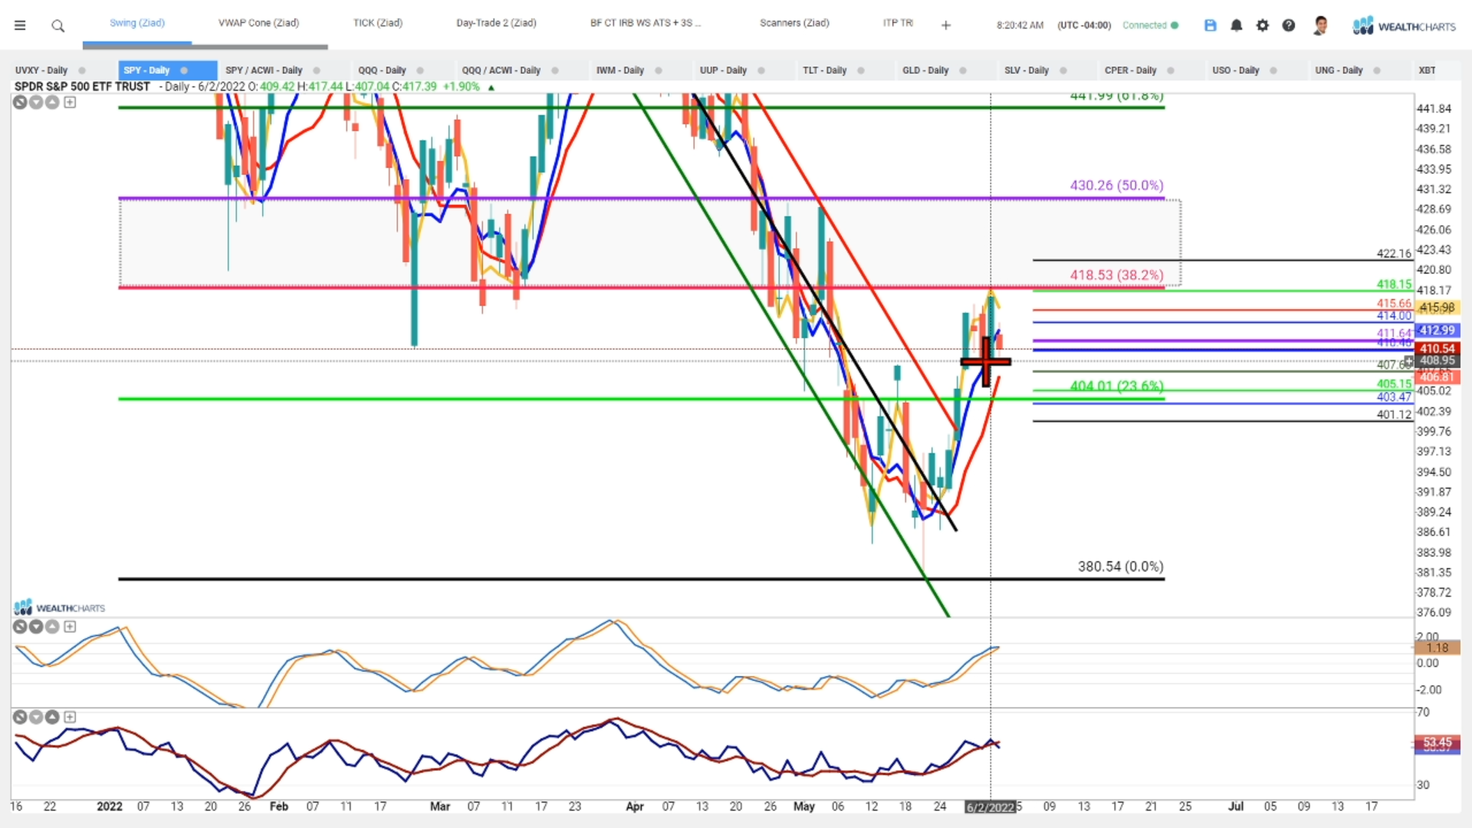The height and width of the screenshot is (828, 1472).
Task: Toggle the green Connected status indicator
Action: click(1175, 25)
